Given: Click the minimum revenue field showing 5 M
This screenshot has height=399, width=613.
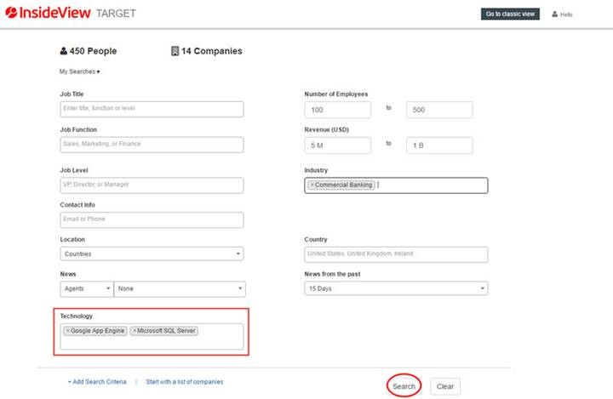Looking at the screenshot, I should (x=337, y=145).
